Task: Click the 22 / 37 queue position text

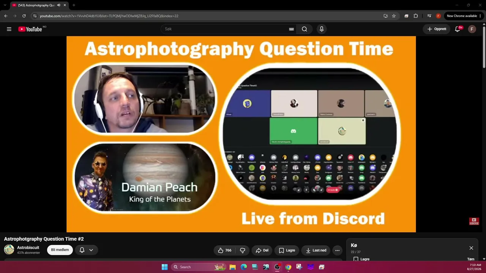Action: tap(355, 252)
